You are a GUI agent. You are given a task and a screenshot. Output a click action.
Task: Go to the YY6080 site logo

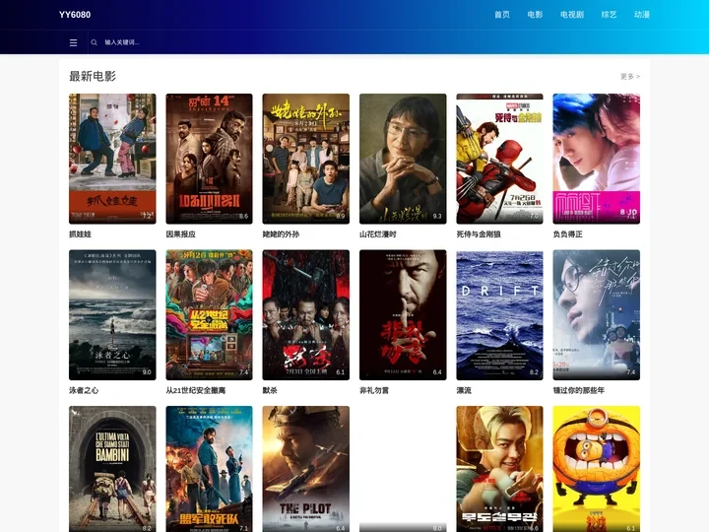[x=75, y=15]
